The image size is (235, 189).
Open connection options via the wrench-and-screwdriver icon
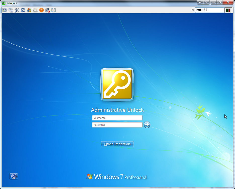(x=17, y=10)
